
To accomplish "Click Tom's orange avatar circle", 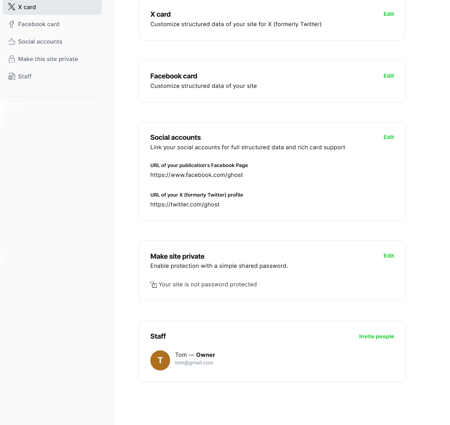I will pyautogui.click(x=160, y=360).
